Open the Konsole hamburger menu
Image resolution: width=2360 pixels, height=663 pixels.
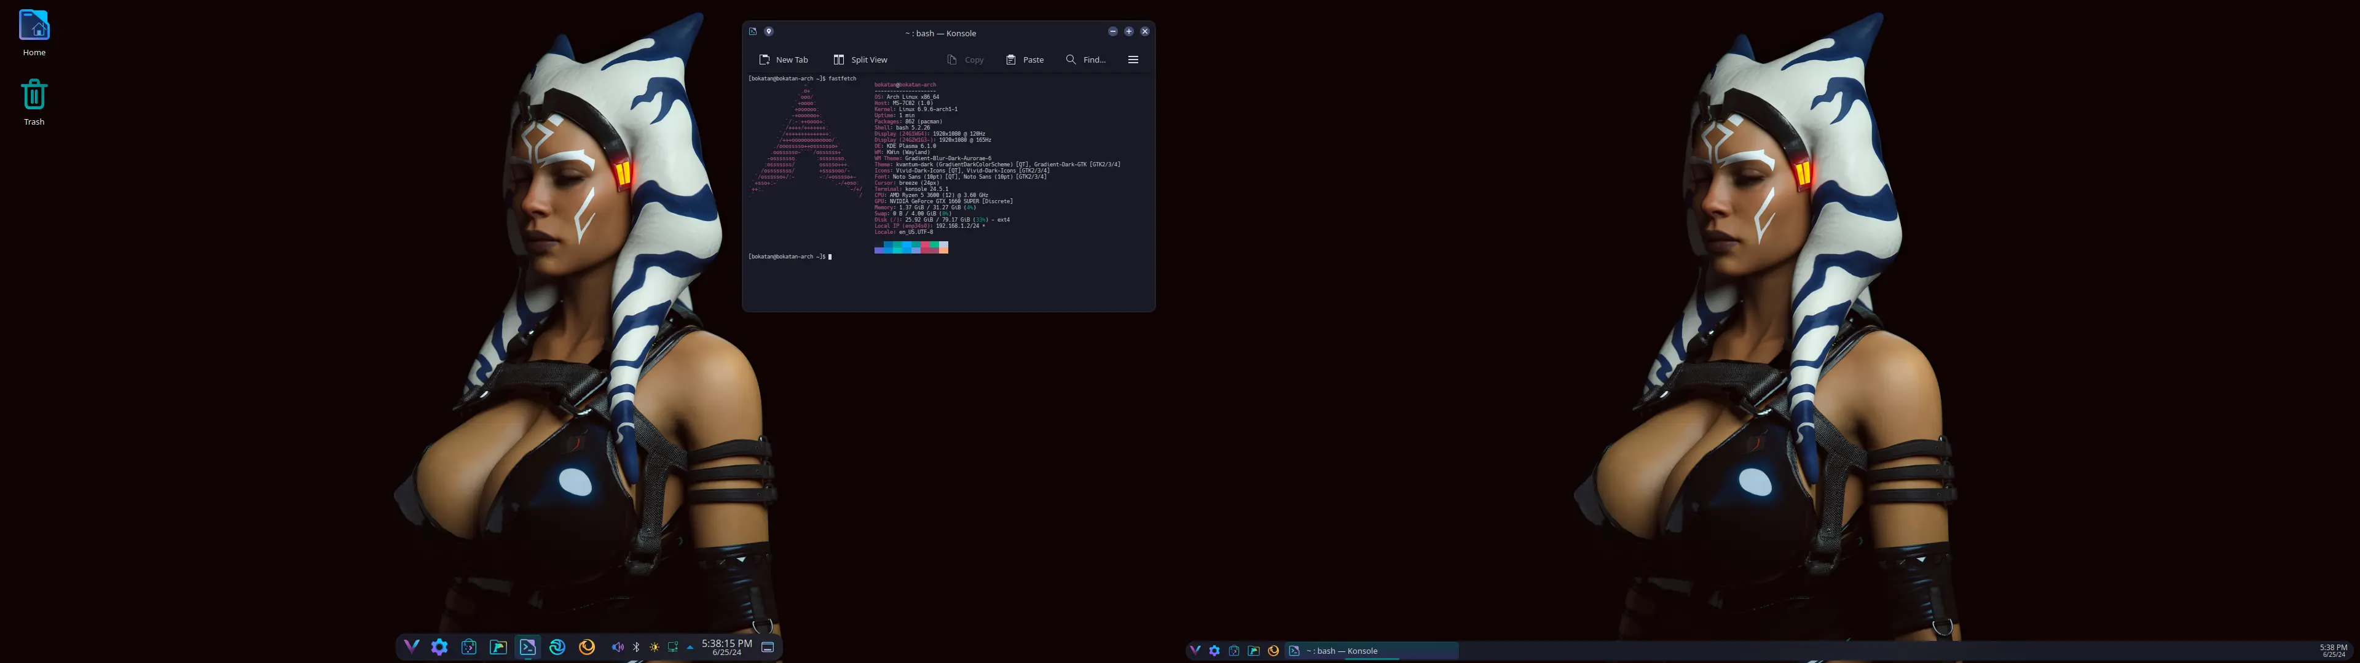(1133, 60)
